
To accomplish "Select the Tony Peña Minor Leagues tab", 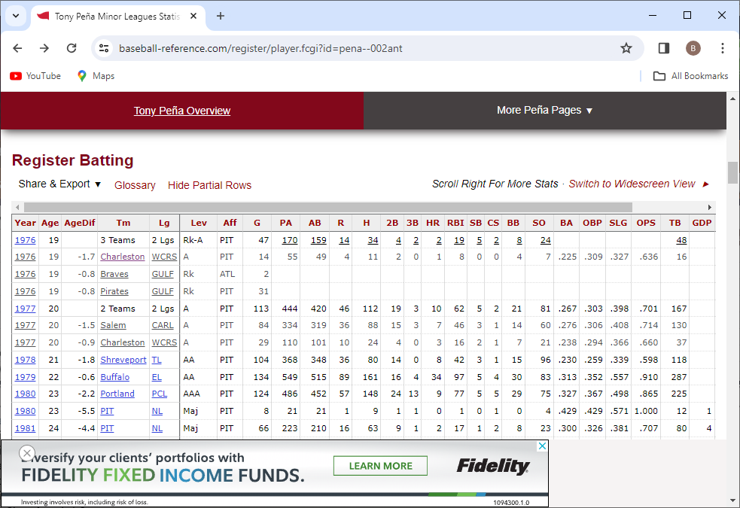I will click(x=118, y=16).
